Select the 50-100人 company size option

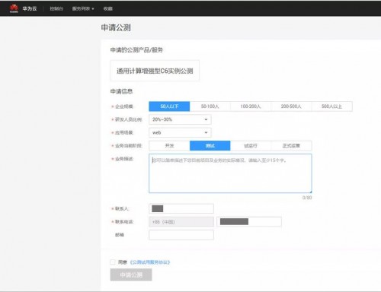210,106
